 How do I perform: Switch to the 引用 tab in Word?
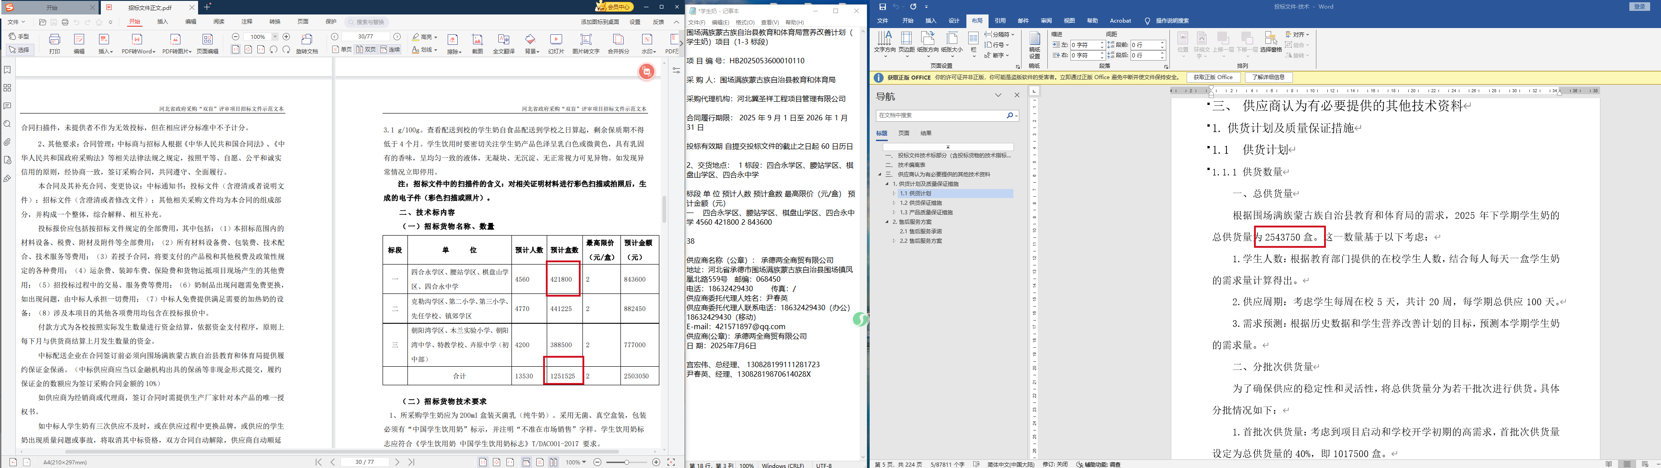pos(1000,21)
